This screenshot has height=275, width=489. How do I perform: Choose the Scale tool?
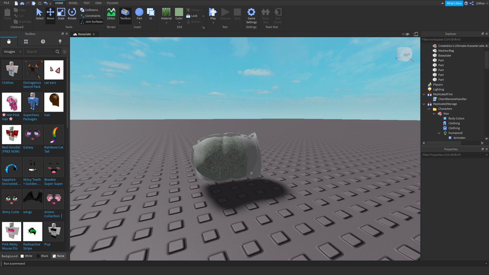point(61,14)
